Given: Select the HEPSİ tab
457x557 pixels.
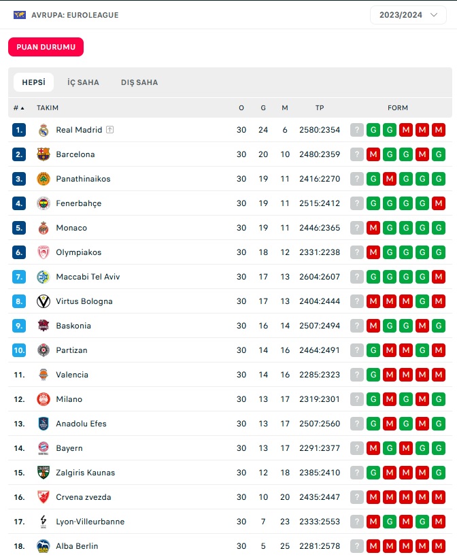Looking at the screenshot, I should pyautogui.click(x=33, y=82).
